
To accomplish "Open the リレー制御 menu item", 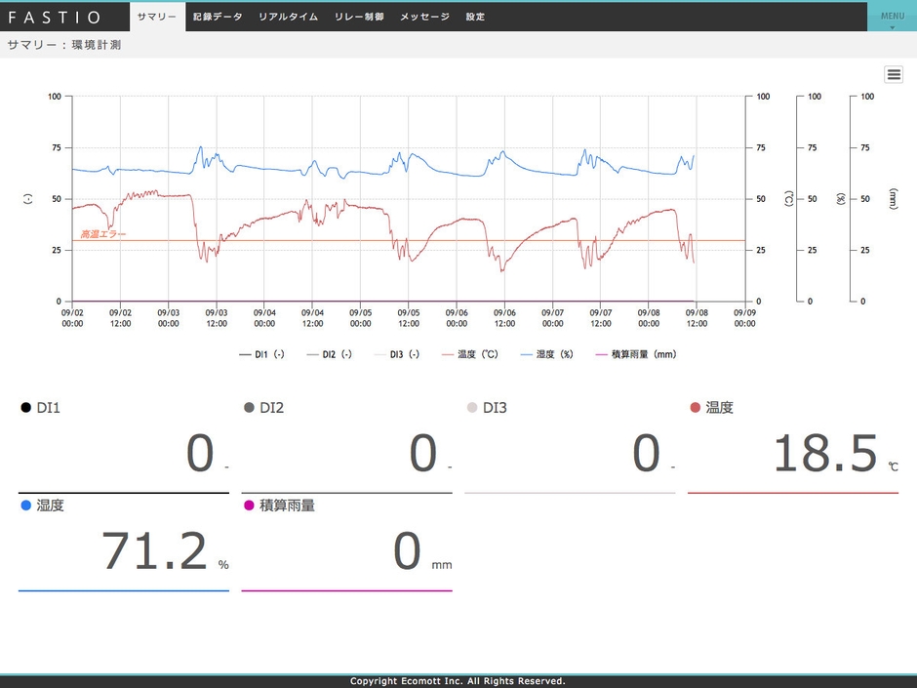I will 359,17.
